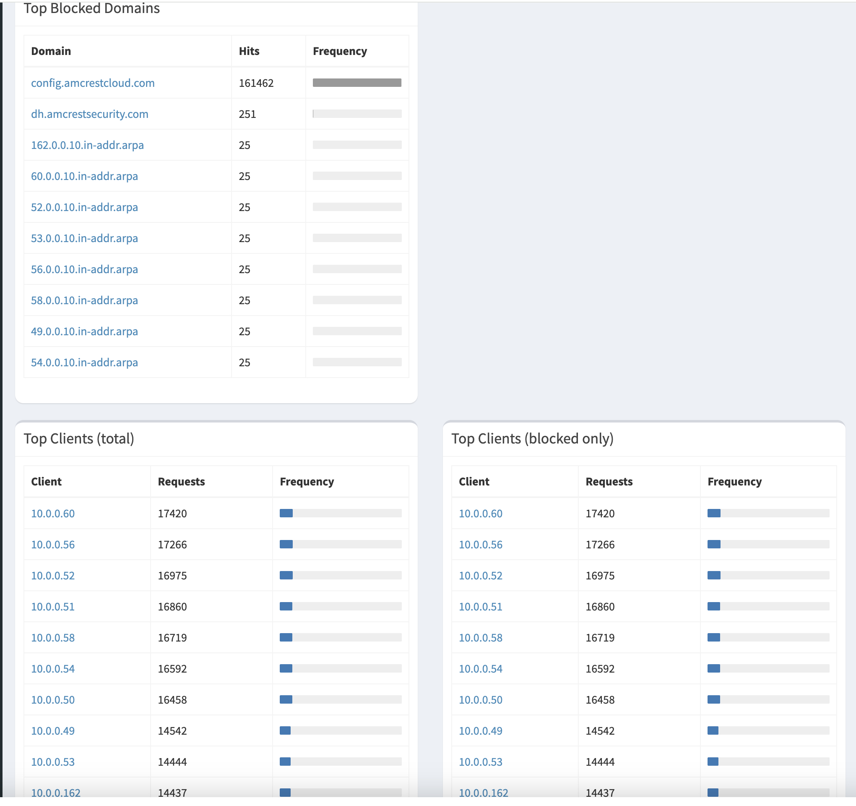Open 10.0.0.60 in Top Clients (blocked only)
856x806 pixels.
[481, 513]
